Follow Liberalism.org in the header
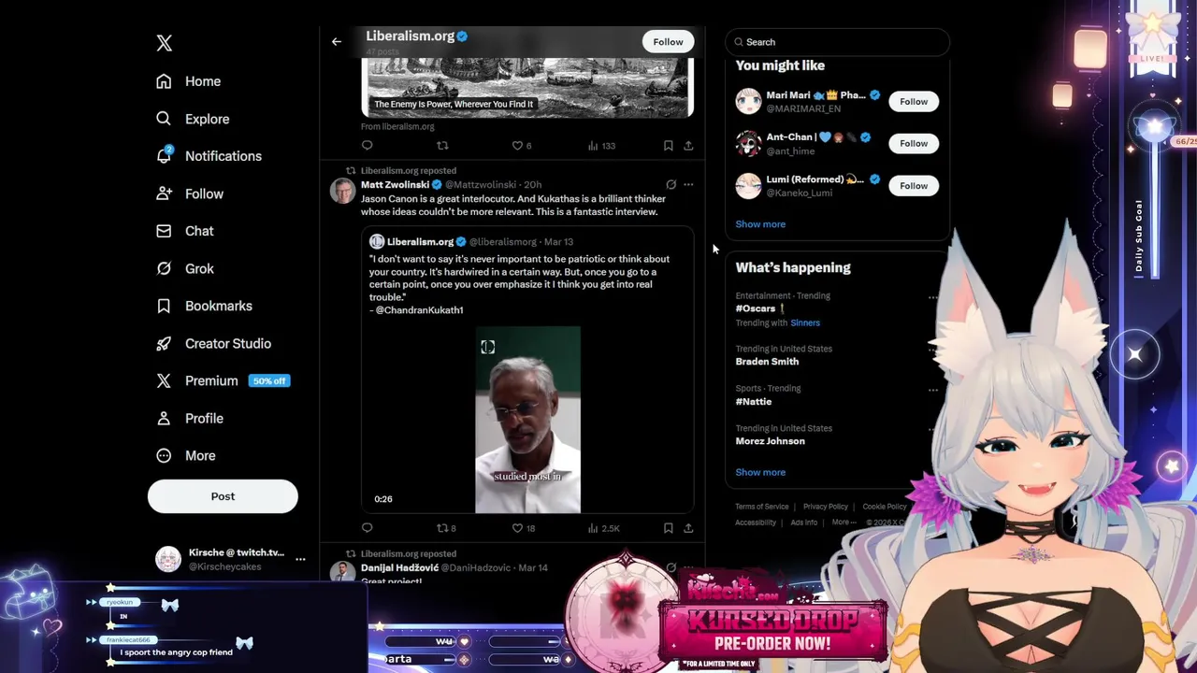 668,41
